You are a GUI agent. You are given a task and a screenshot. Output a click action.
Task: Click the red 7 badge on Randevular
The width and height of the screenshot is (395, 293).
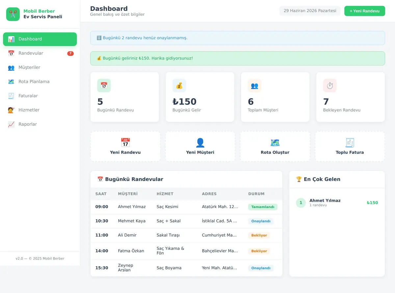pos(70,53)
